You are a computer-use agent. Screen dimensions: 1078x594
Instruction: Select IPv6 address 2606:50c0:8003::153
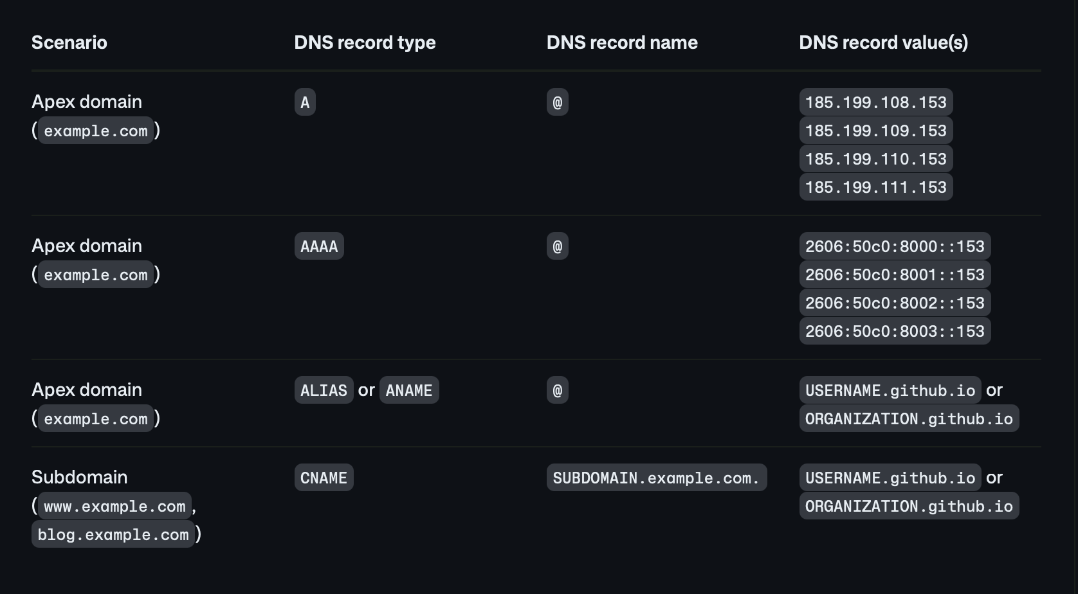pos(895,331)
